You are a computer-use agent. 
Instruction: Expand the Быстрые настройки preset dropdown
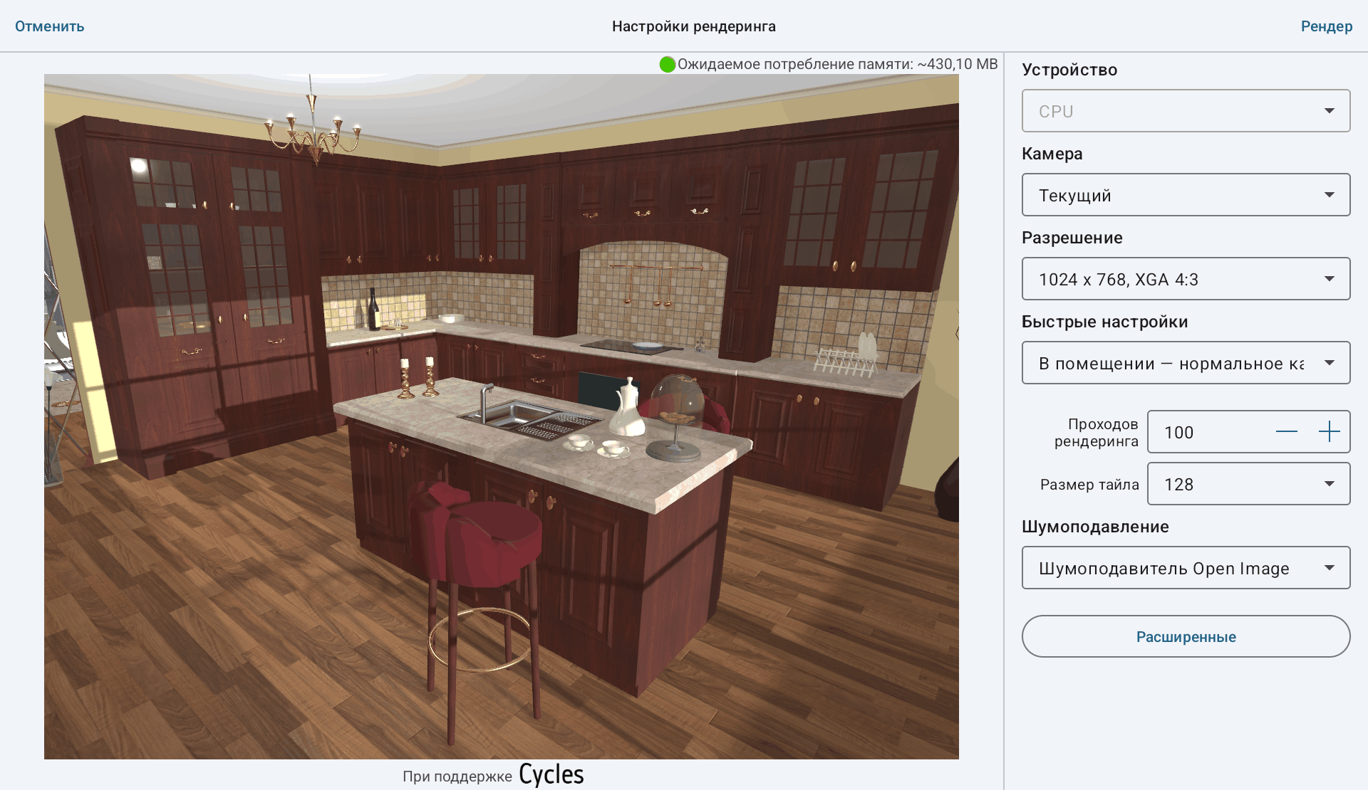tap(1186, 363)
